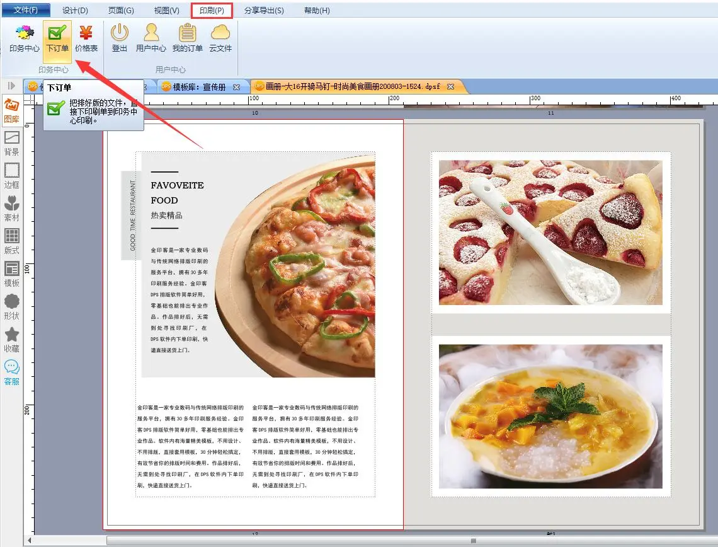The height and width of the screenshot is (547, 718).
Task: Open 我的订单 my orders icon
Action: point(187,38)
